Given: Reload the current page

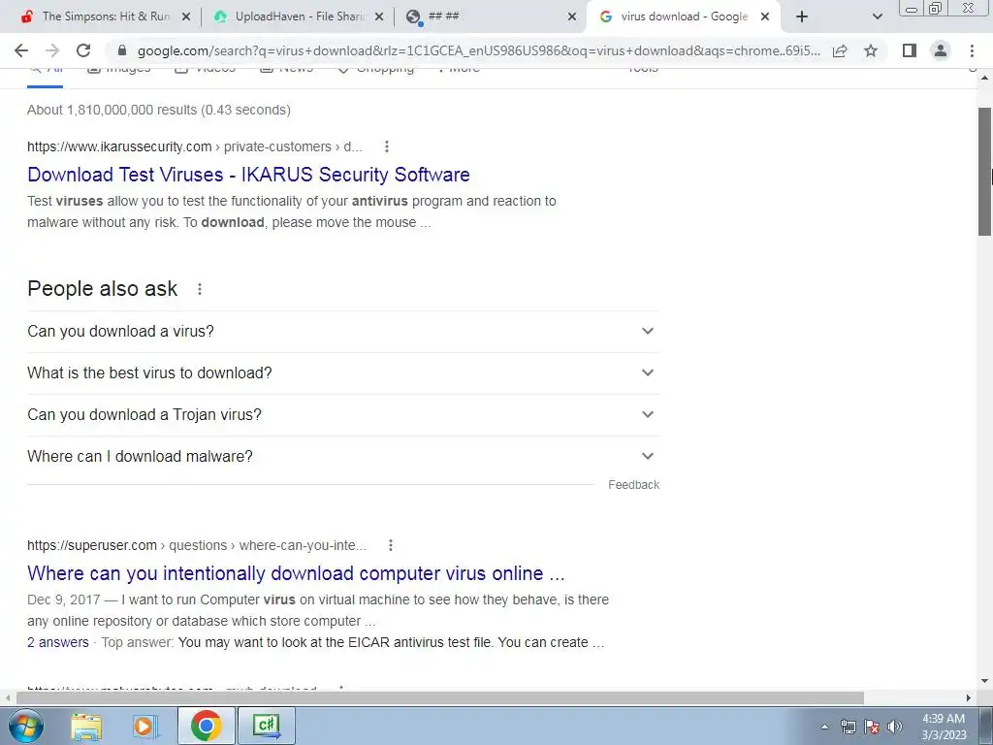Looking at the screenshot, I should (x=83, y=50).
